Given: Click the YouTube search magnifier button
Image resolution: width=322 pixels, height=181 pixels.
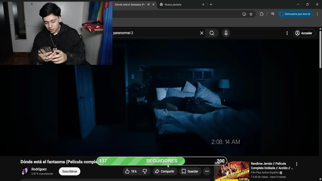Looking at the screenshot, I should pyautogui.click(x=212, y=33).
